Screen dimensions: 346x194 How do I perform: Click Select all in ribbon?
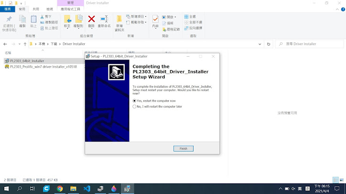[190, 17]
